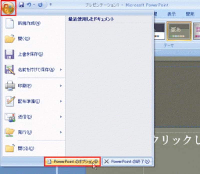Image resolution: width=200 pixels, height=174 pixels.
Task: Click the PowerPoint の終了 button
Action: [127, 162]
